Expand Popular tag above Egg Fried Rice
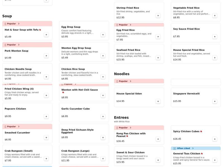223x167 pixels. click(130, 25)
